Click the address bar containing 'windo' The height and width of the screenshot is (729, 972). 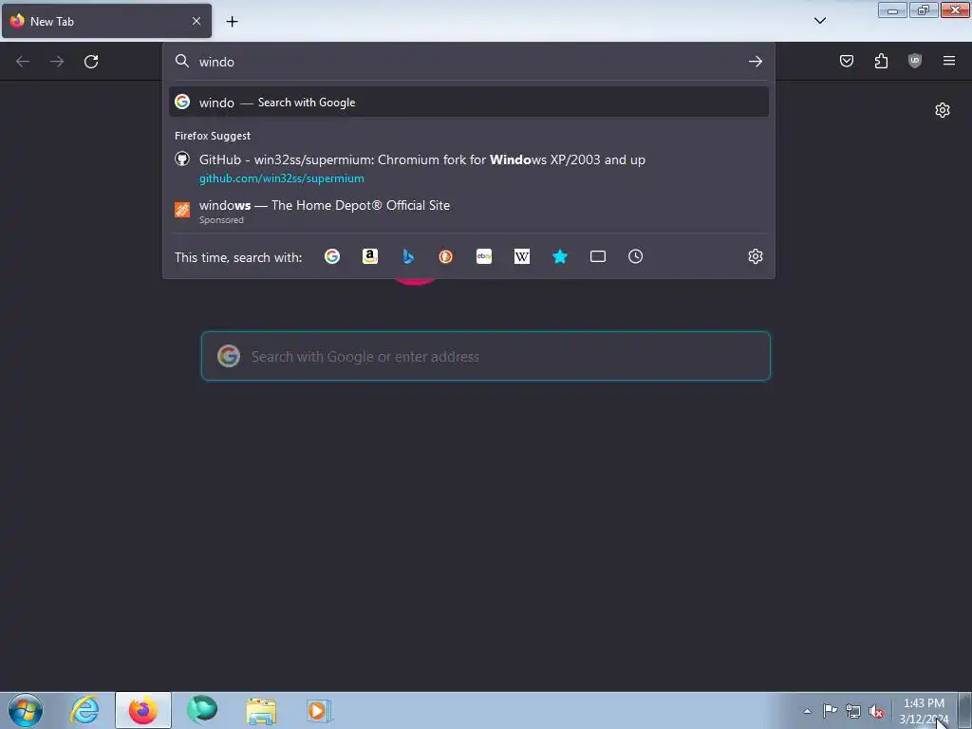click(468, 62)
